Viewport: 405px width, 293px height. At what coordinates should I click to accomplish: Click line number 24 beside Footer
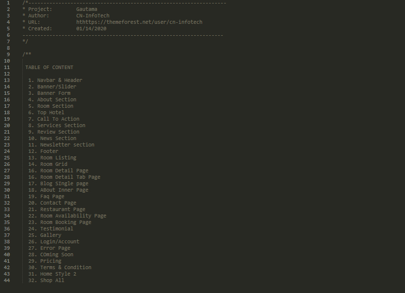7,151
